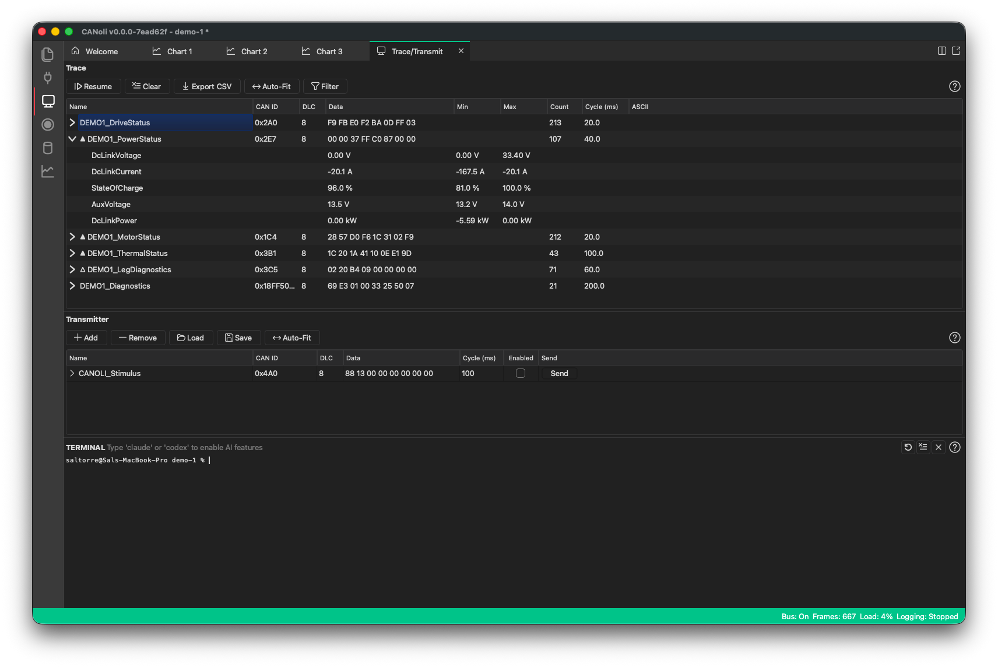Click the split editor layout icon
Image resolution: width=998 pixels, height=667 pixels.
941,51
